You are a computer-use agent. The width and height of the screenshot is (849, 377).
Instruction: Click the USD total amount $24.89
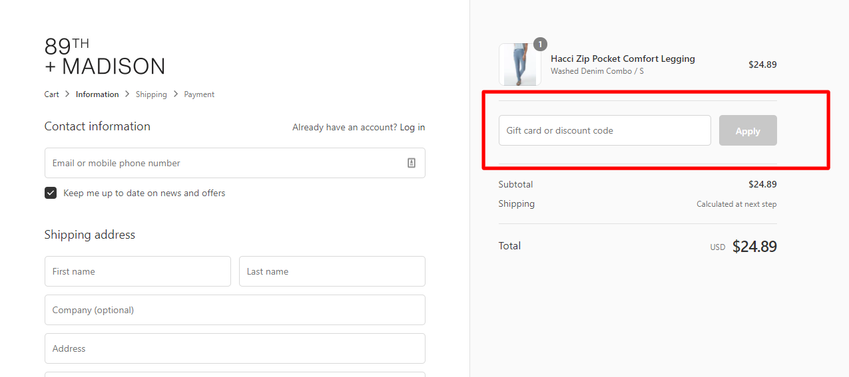coord(754,247)
